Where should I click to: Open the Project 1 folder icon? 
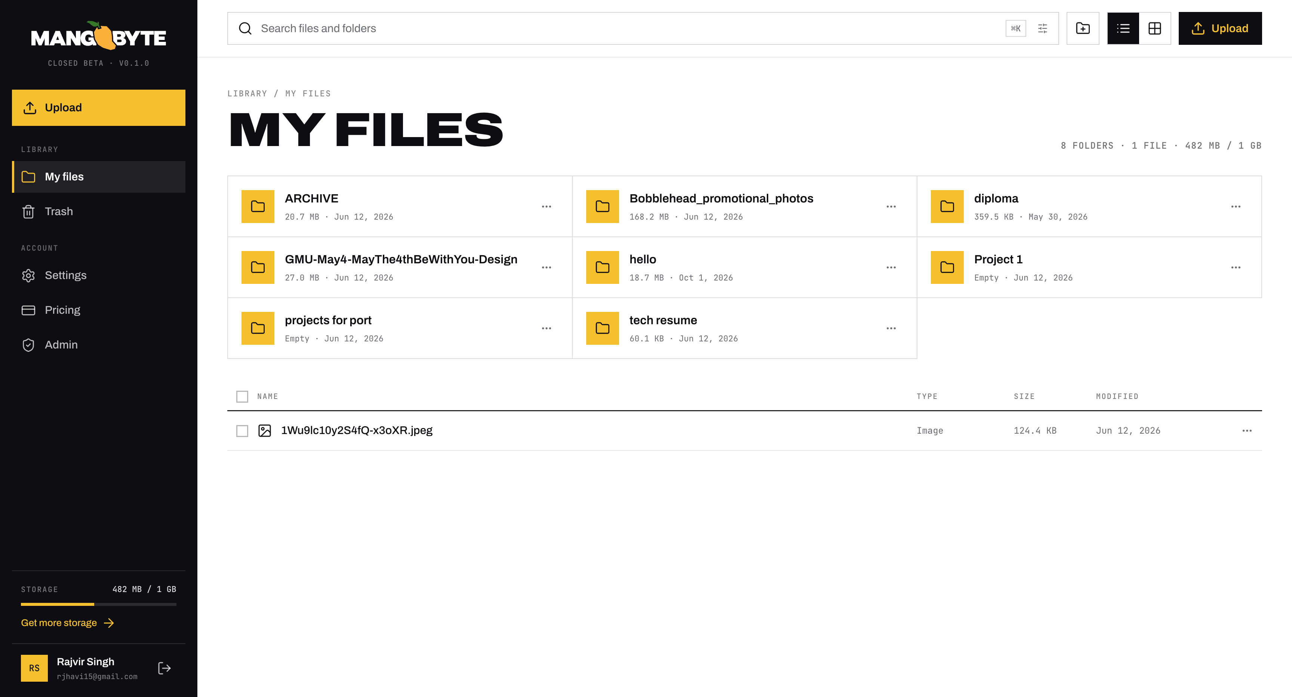947,267
